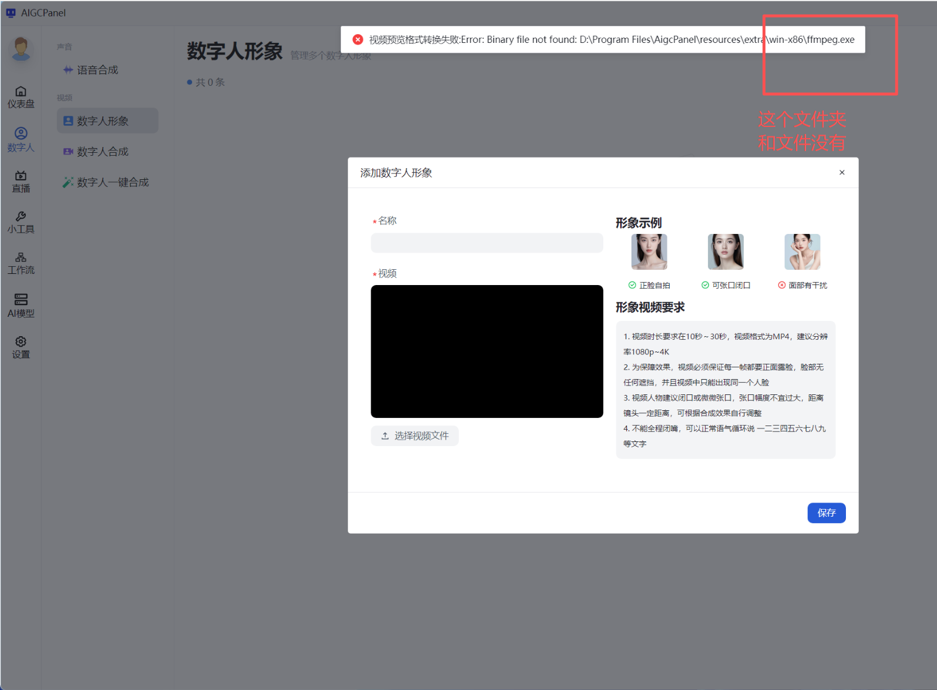Click the 形象示例 heading
The image size is (937, 690).
point(638,223)
